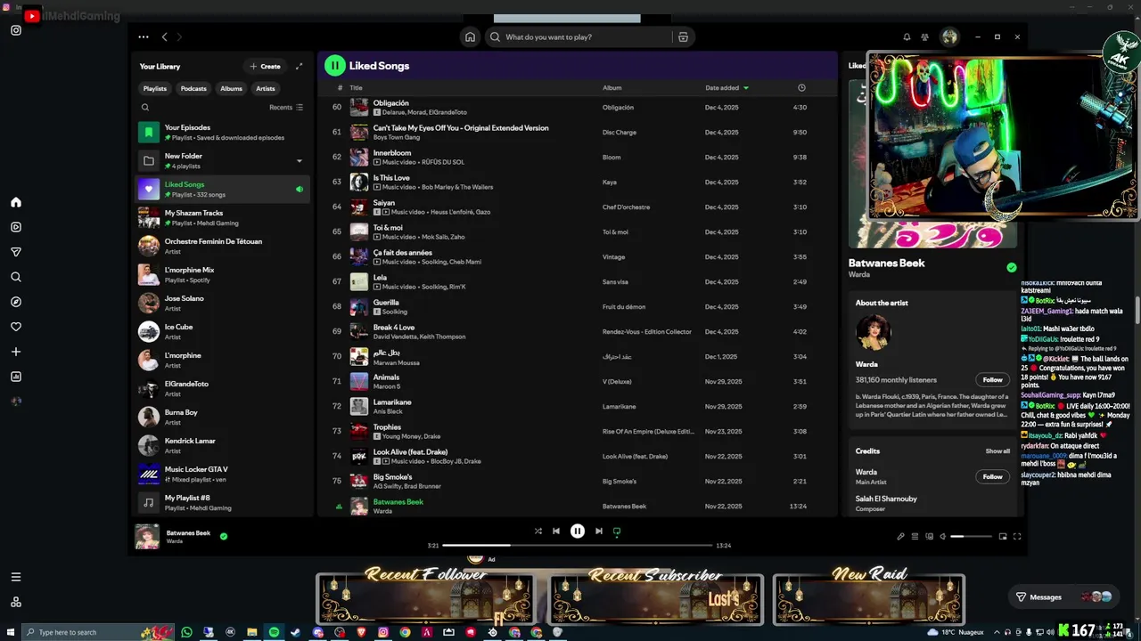Screen dimensions: 1141x641
Task: Expand the New Folder chevron
Action: pyautogui.click(x=299, y=161)
